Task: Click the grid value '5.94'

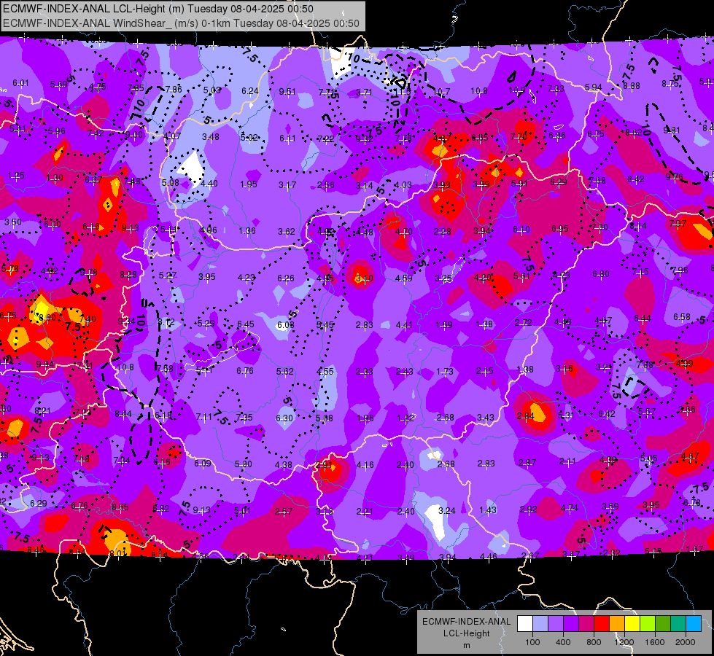Action: click(594, 87)
